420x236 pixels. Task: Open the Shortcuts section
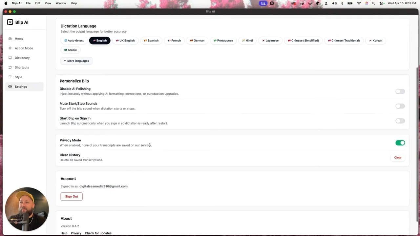pos(22,67)
